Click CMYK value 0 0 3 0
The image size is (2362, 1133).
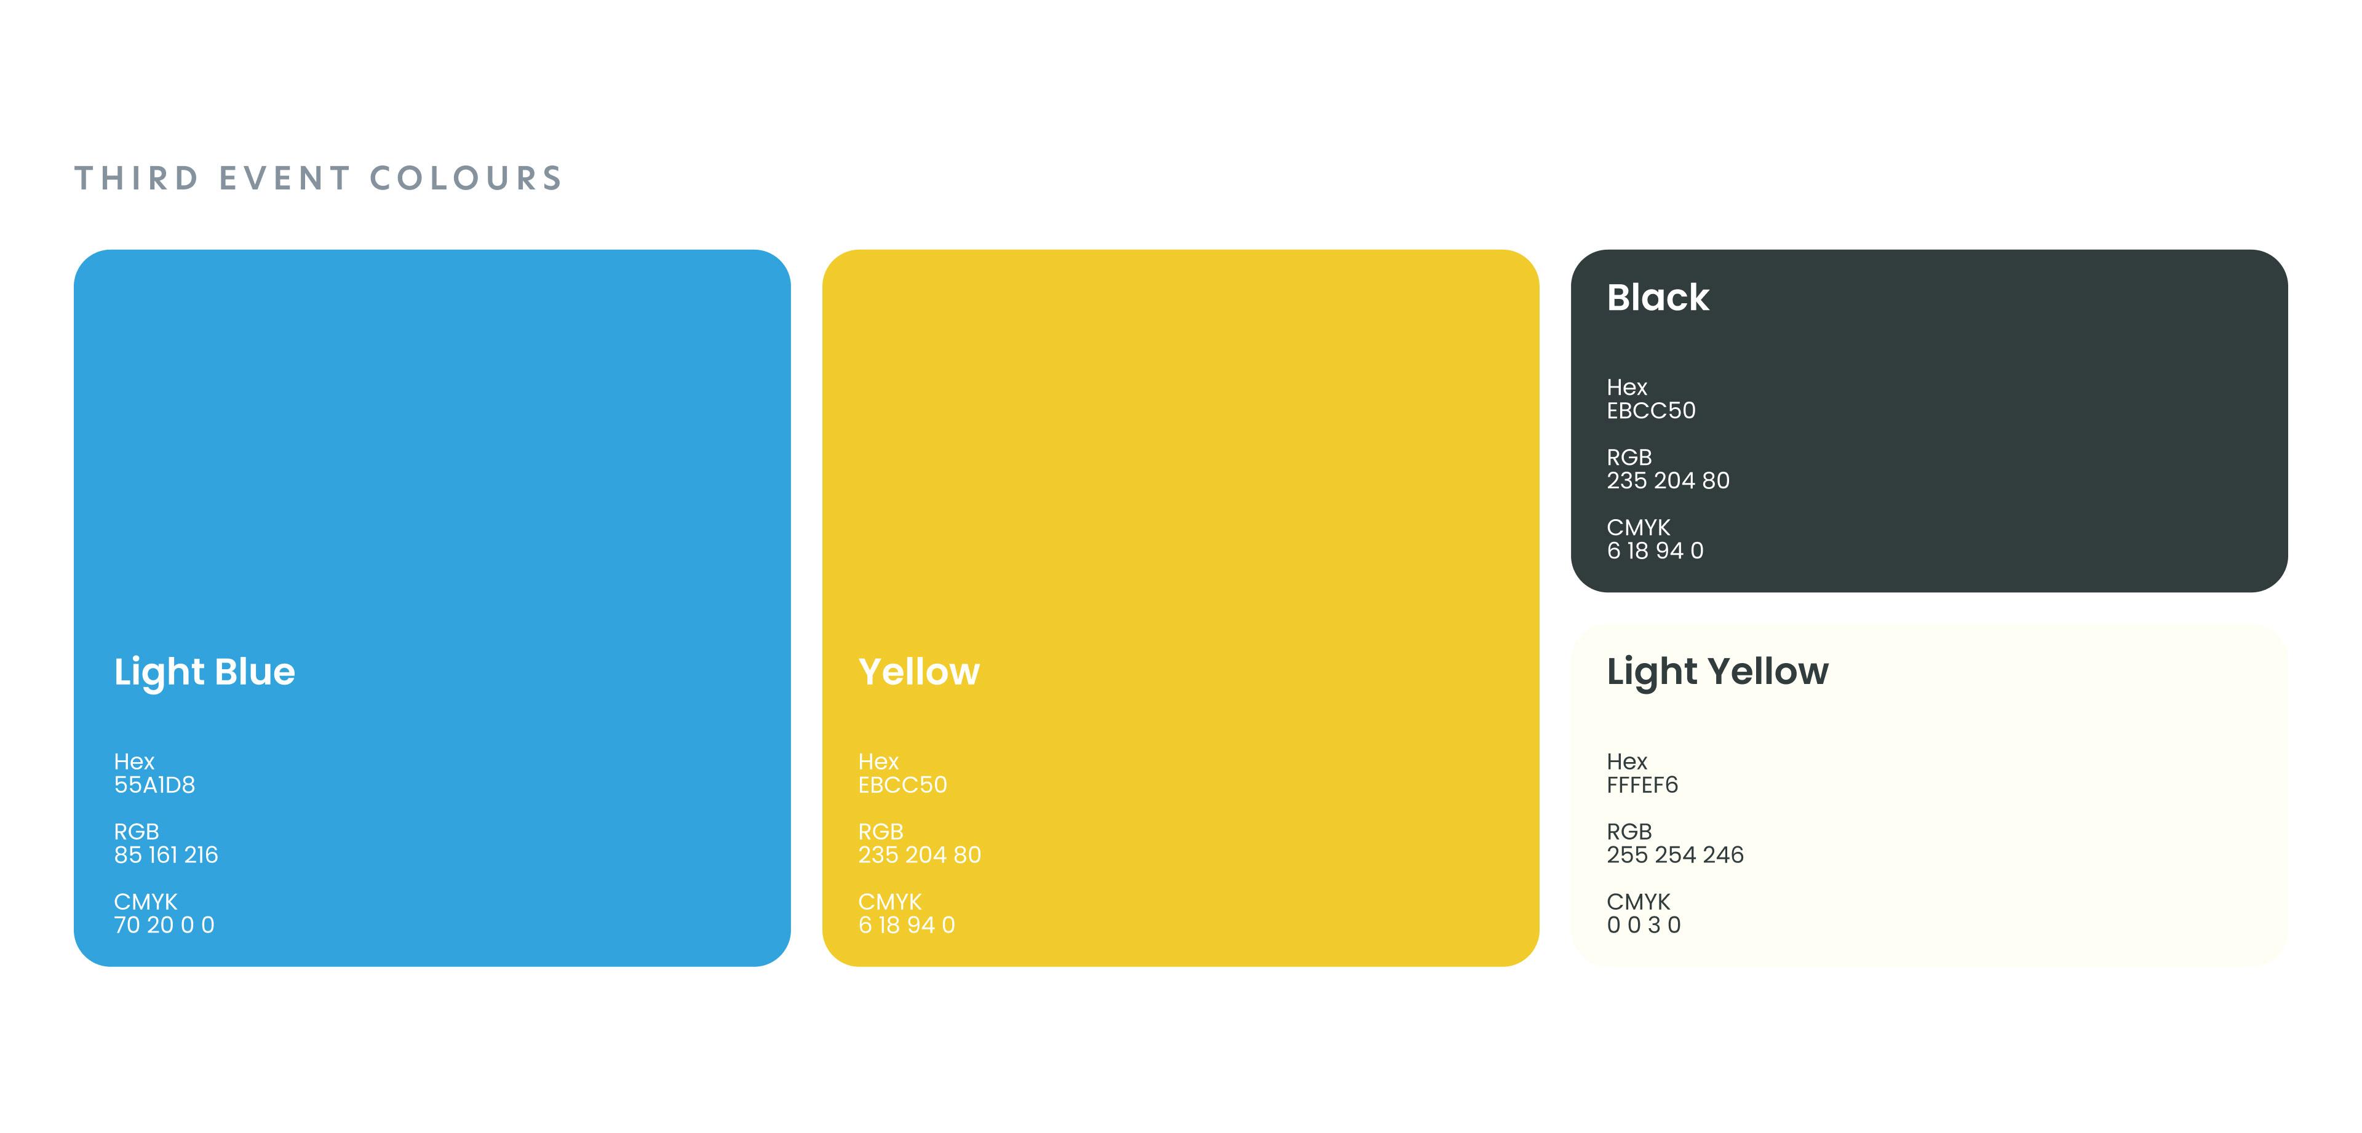point(1644,925)
